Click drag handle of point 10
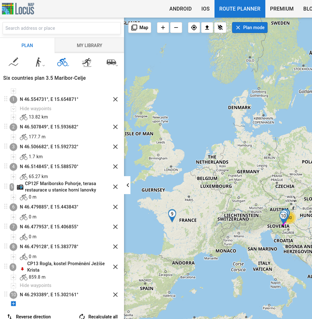Viewport: 312px width, 319px height. (x=6, y=294)
